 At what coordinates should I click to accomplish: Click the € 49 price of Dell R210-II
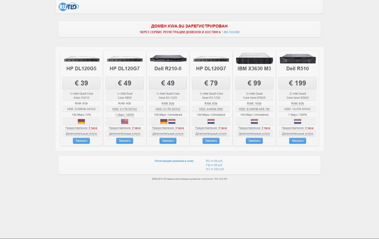[x=168, y=83]
